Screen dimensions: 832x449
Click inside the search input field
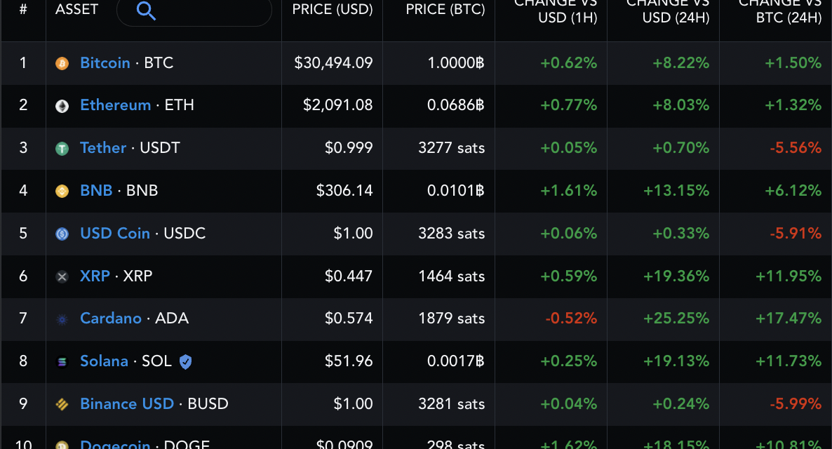(203, 11)
